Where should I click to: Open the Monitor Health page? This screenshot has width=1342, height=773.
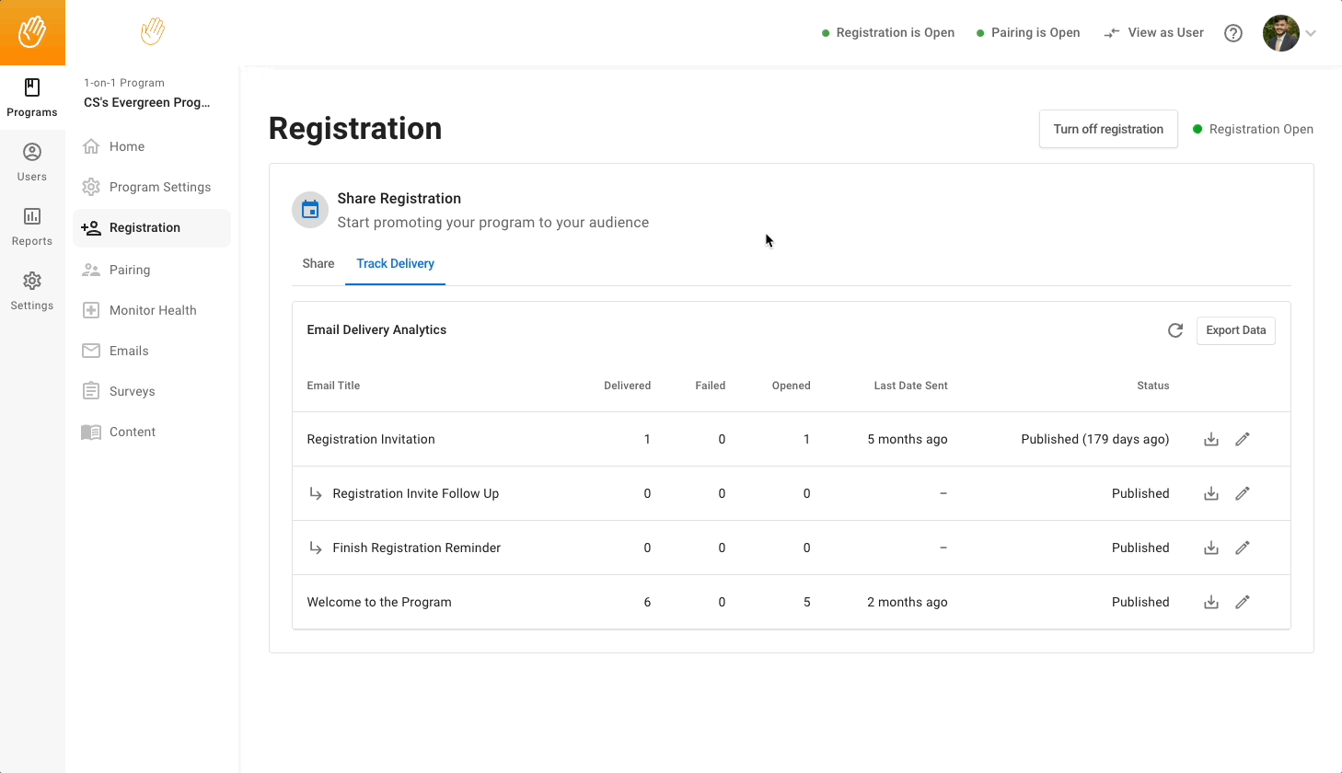tap(153, 310)
